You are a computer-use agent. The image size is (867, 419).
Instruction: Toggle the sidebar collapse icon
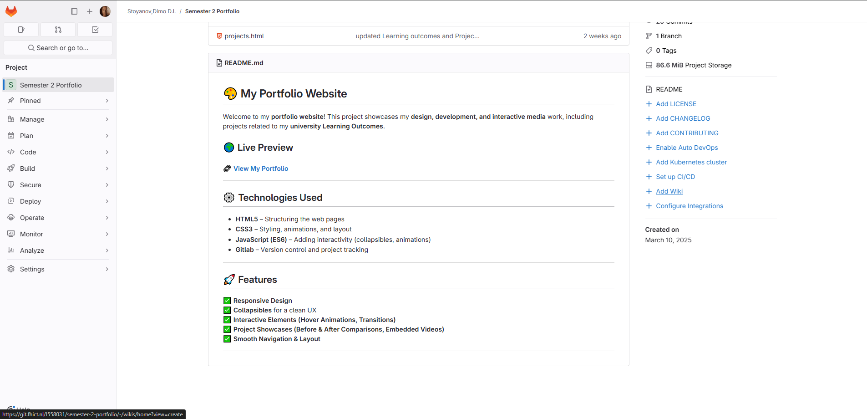(74, 11)
